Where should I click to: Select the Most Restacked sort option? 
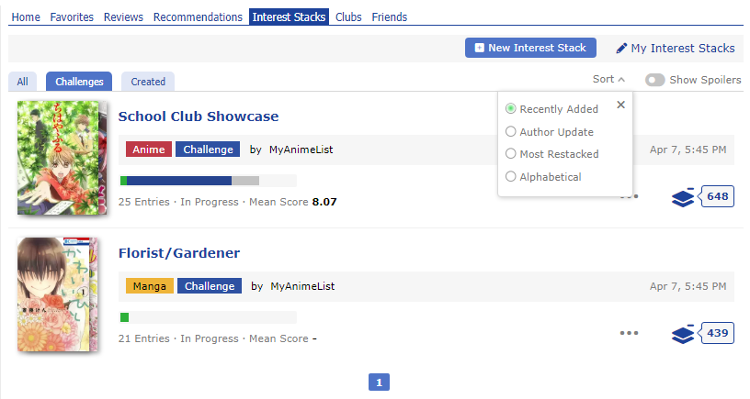tap(511, 154)
